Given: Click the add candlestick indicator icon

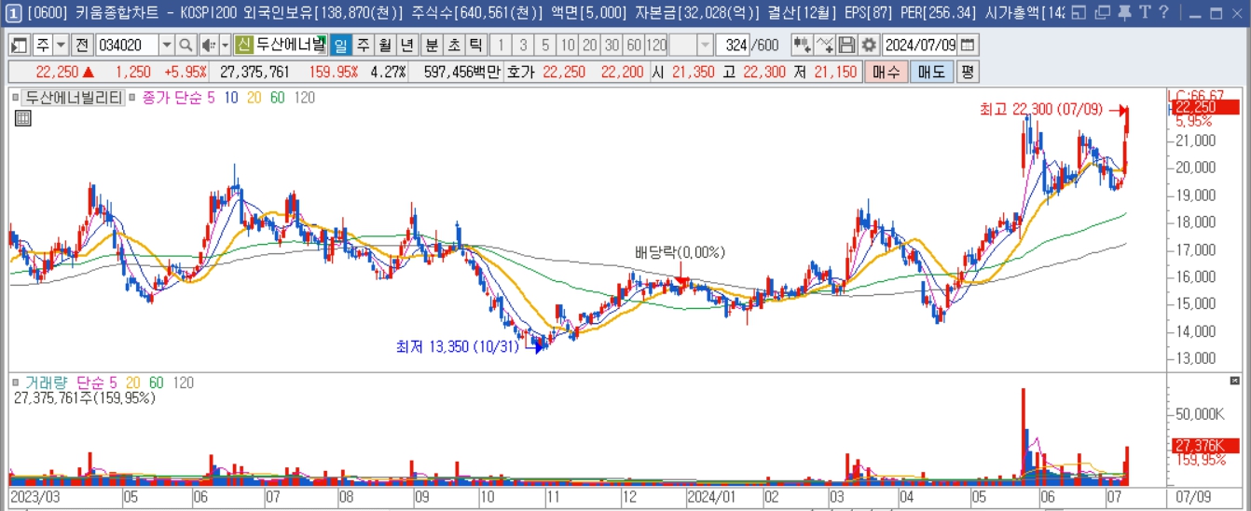Looking at the screenshot, I should pyautogui.click(x=802, y=46).
